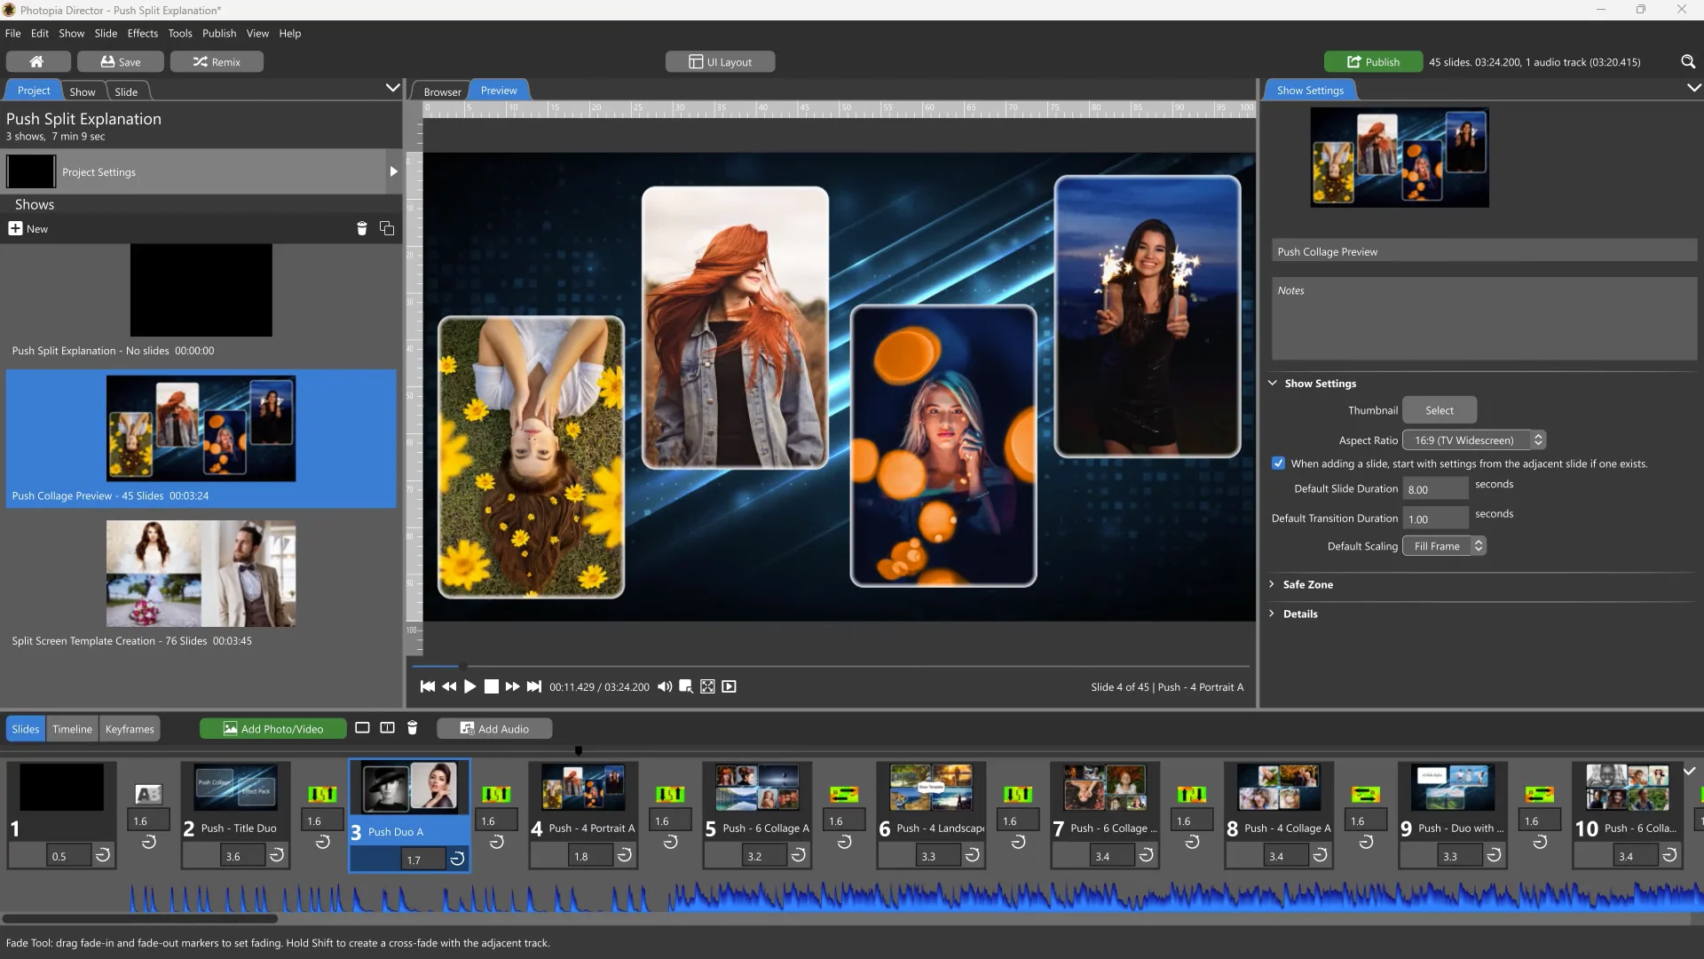Switch to the Browser tab in preview area

pyautogui.click(x=441, y=91)
